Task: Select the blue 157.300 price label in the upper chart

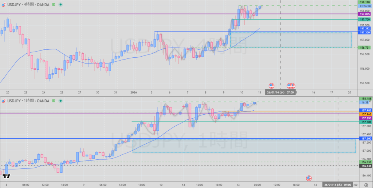Action: [364, 32]
